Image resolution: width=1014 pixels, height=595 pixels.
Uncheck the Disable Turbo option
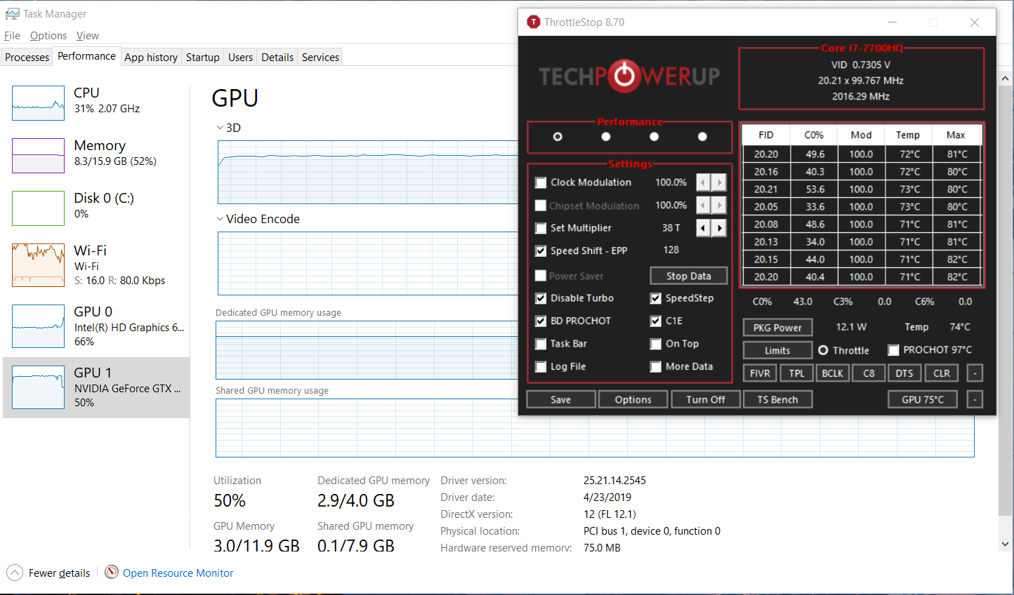(541, 298)
